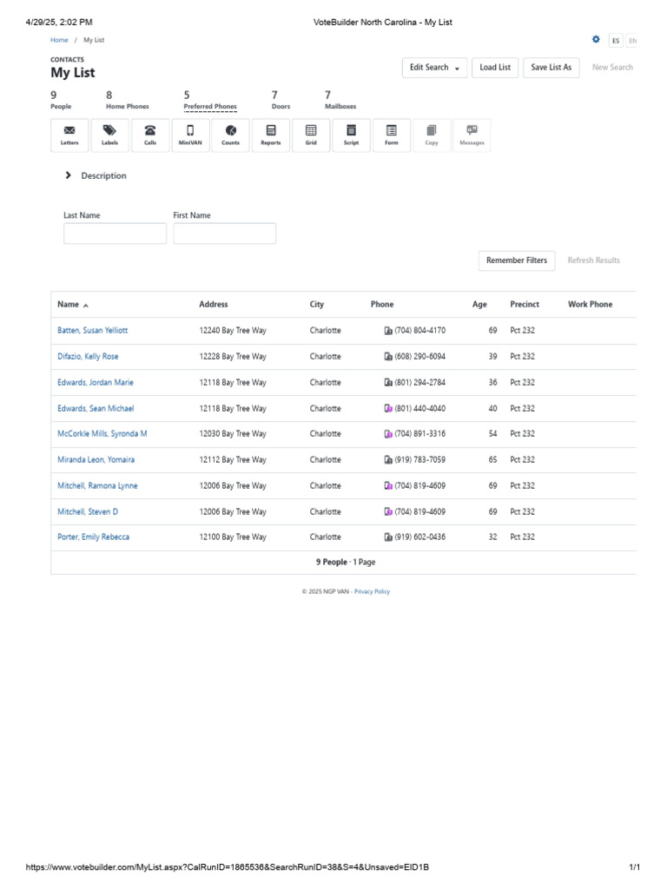Image resolution: width=667 pixels, height=889 pixels.
Task: Click the New Search button
Action: coord(612,68)
